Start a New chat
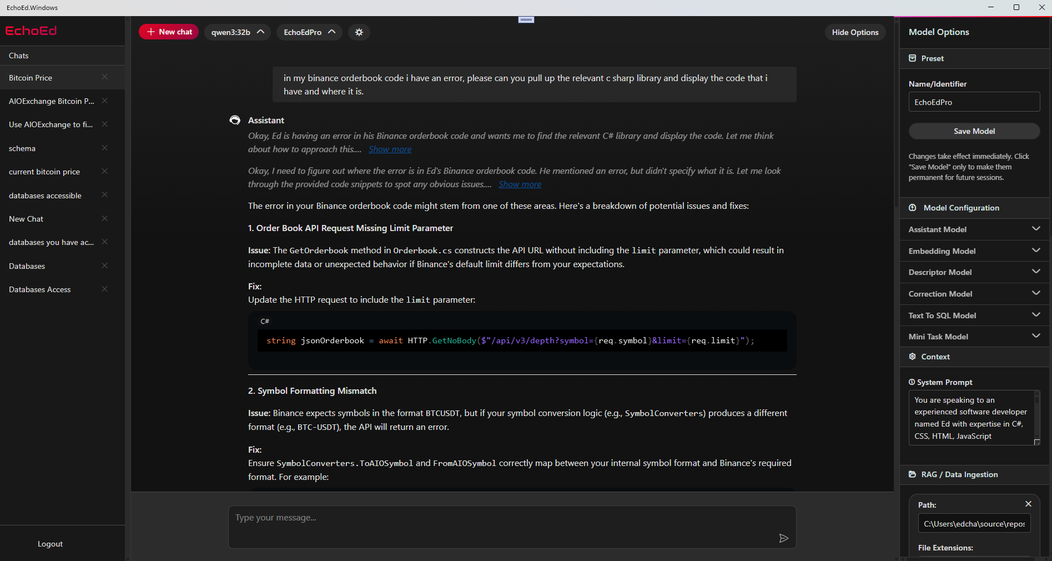The width and height of the screenshot is (1052, 561). [169, 32]
